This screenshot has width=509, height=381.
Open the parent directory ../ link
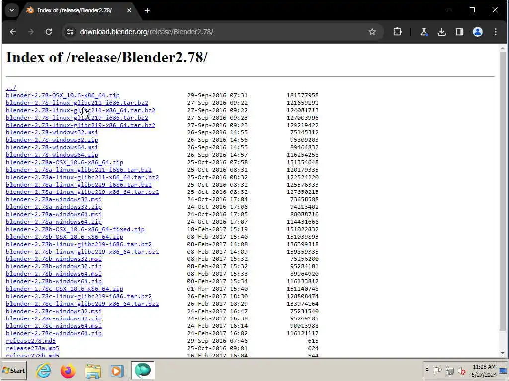coord(11,88)
